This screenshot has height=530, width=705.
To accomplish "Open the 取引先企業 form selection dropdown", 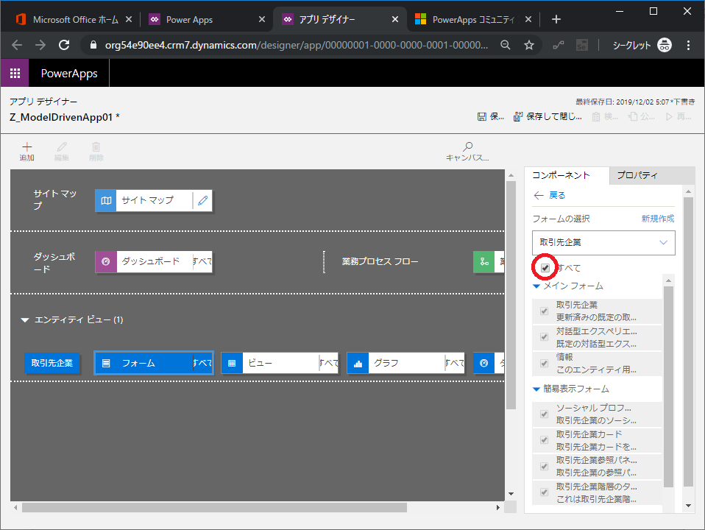I will coord(603,243).
